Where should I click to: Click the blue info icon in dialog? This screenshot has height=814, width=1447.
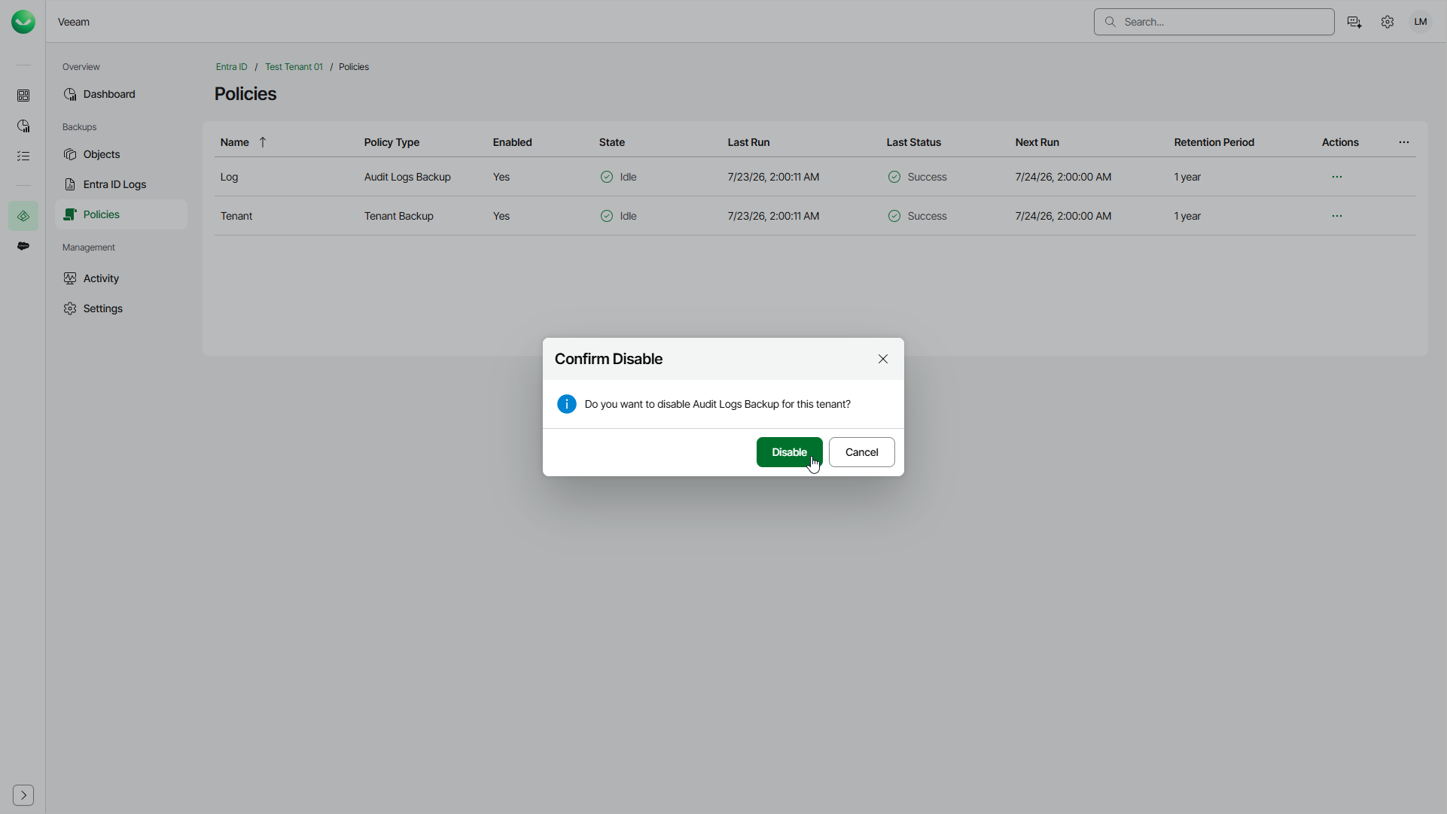[x=567, y=404]
